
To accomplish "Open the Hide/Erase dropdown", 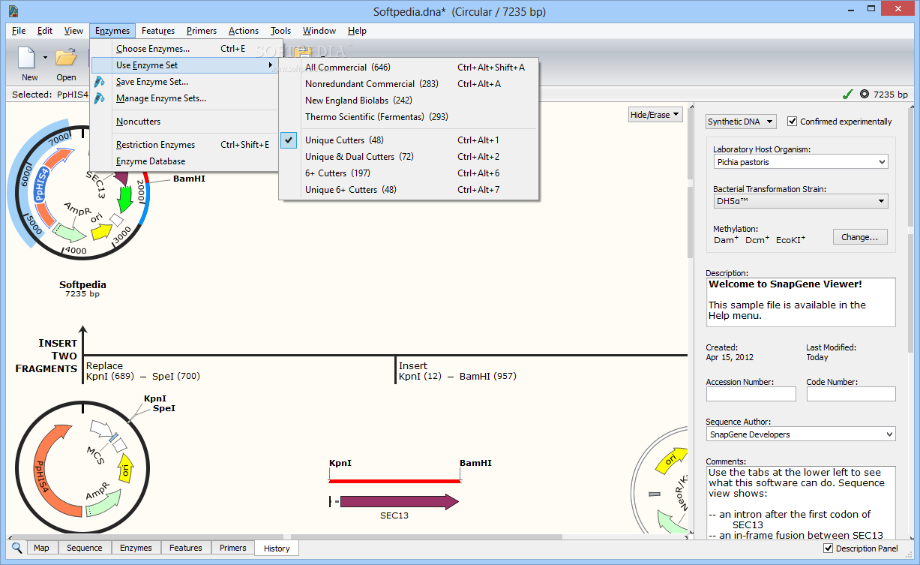I will (655, 115).
